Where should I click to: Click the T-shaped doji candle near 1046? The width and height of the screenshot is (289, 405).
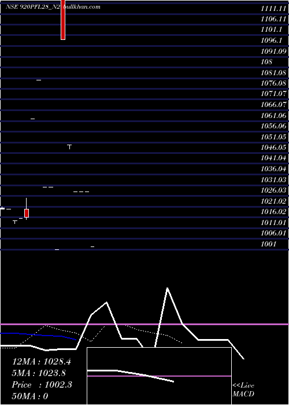pyautogui.click(x=69, y=147)
